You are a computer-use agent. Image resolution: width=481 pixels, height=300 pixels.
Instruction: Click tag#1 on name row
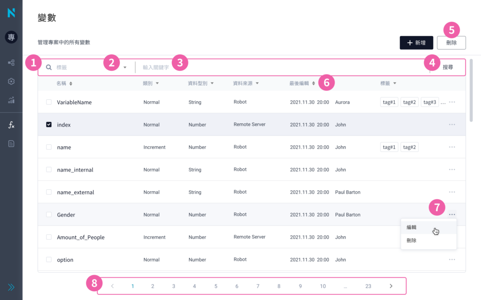(389, 147)
